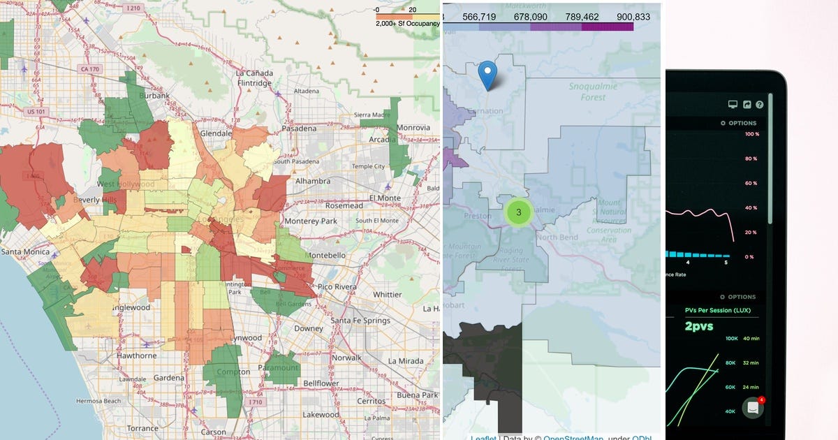The height and width of the screenshot is (440, 838).
Task: Open the Leaflet attribution link
Action: (484, 437)
